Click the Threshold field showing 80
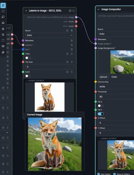 (x=116, y=97)
